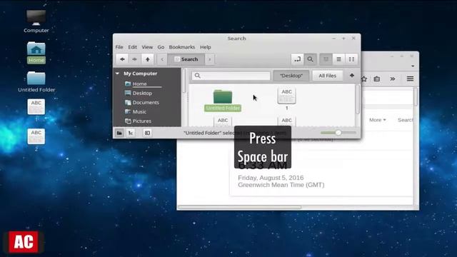Select the Home desktop icon
The height and width of the screenshot is (257, 457).
click(36, 52)
